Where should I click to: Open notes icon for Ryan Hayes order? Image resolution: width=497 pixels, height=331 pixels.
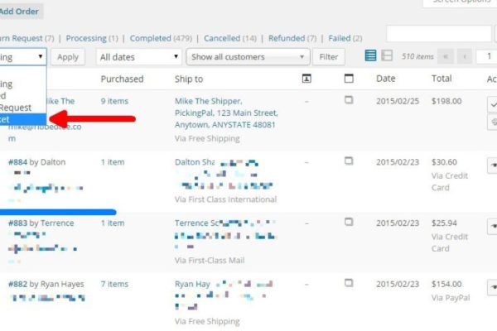(x=349, y=284)
